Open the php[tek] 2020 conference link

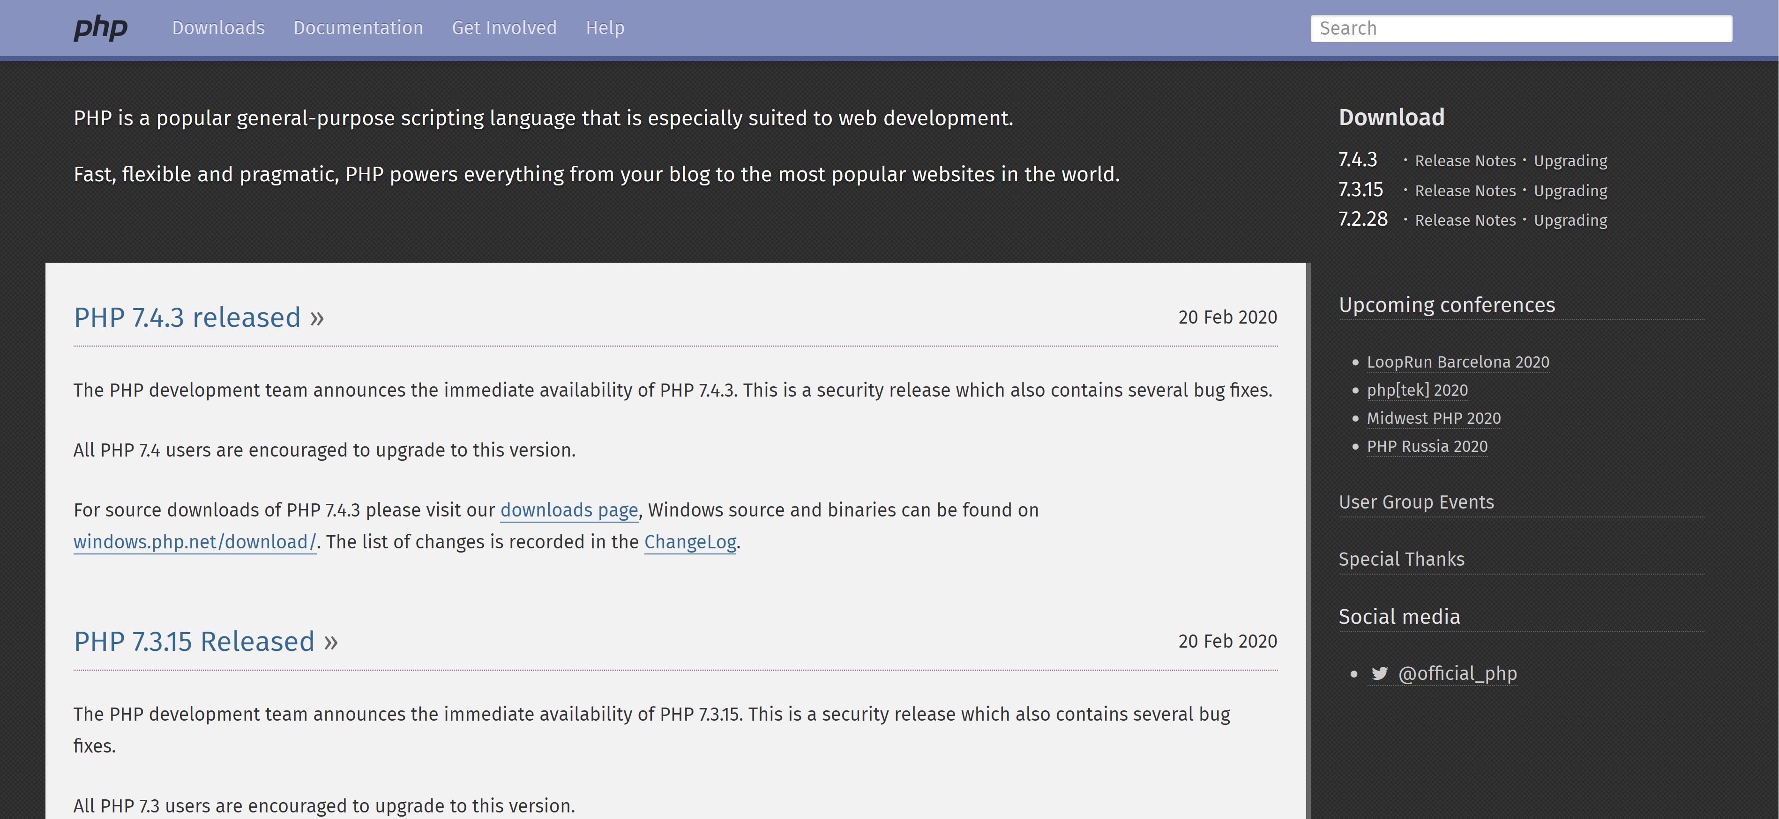pos(1416,391)
